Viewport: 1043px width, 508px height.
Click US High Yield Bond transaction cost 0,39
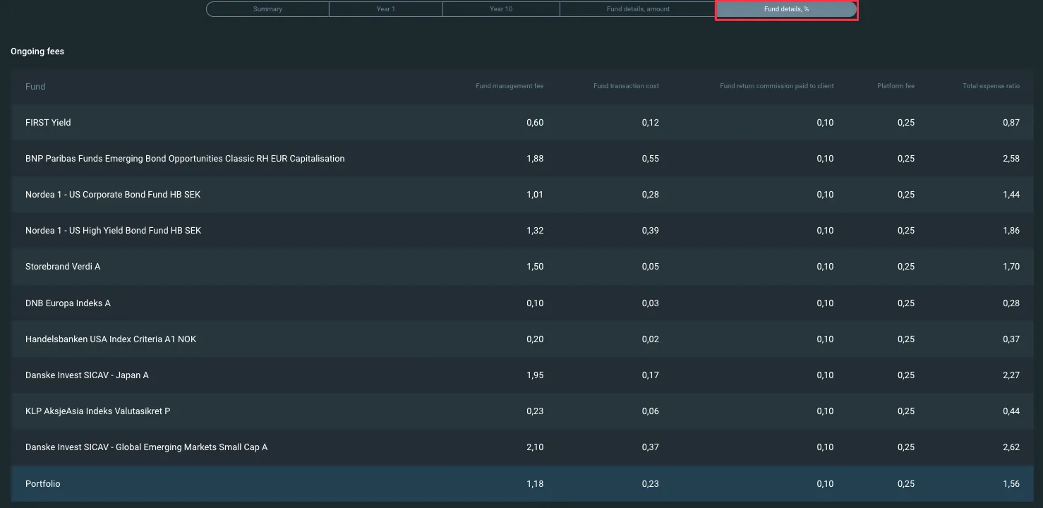coord(651,231)
